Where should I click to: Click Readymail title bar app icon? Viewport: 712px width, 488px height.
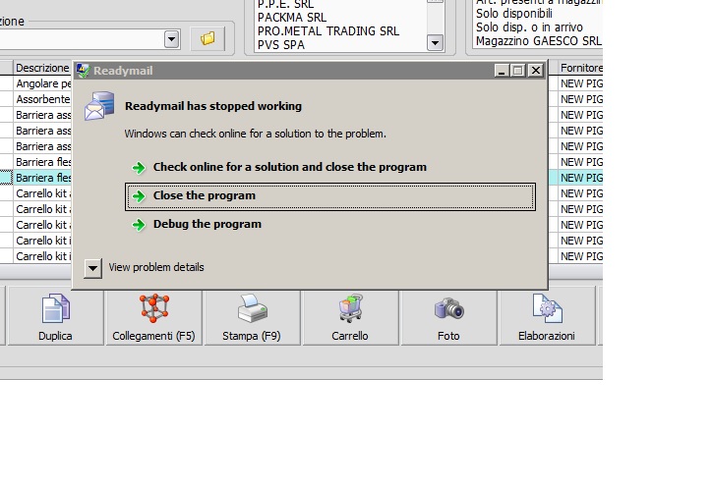(x=83, y=71)
